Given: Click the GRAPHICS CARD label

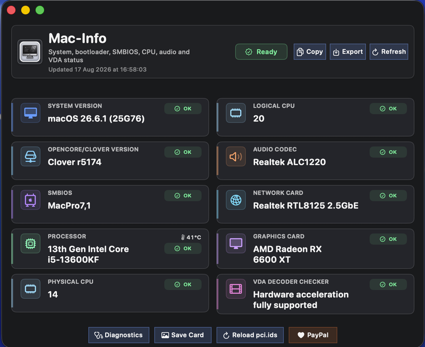Looking at the screenshot, I should tap(278, 236).
